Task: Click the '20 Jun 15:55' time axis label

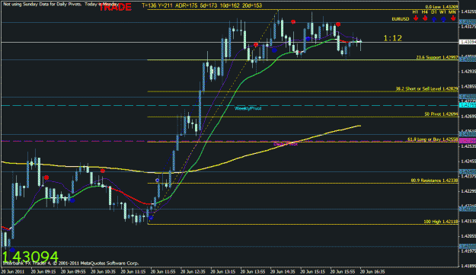Action: point(343,271)
